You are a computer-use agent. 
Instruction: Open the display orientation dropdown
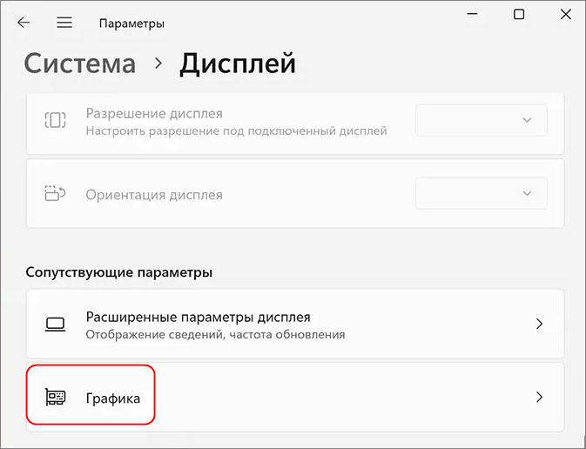click(x=482, y=193)
